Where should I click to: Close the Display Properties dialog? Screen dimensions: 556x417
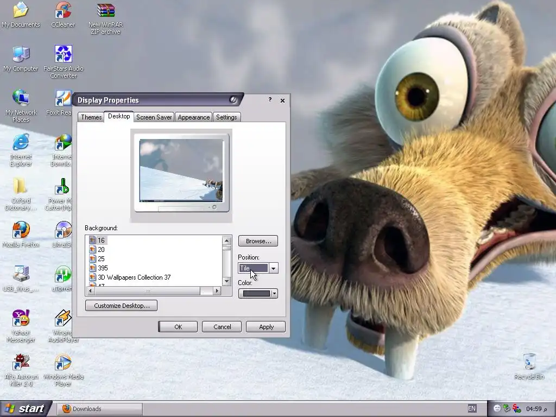(282, 100)
